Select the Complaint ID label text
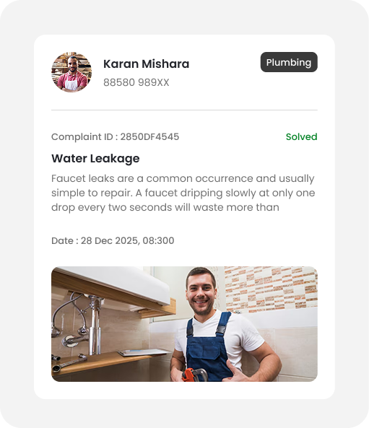The width and height of the screenshot is (369, 428). [x=82, y=136]
